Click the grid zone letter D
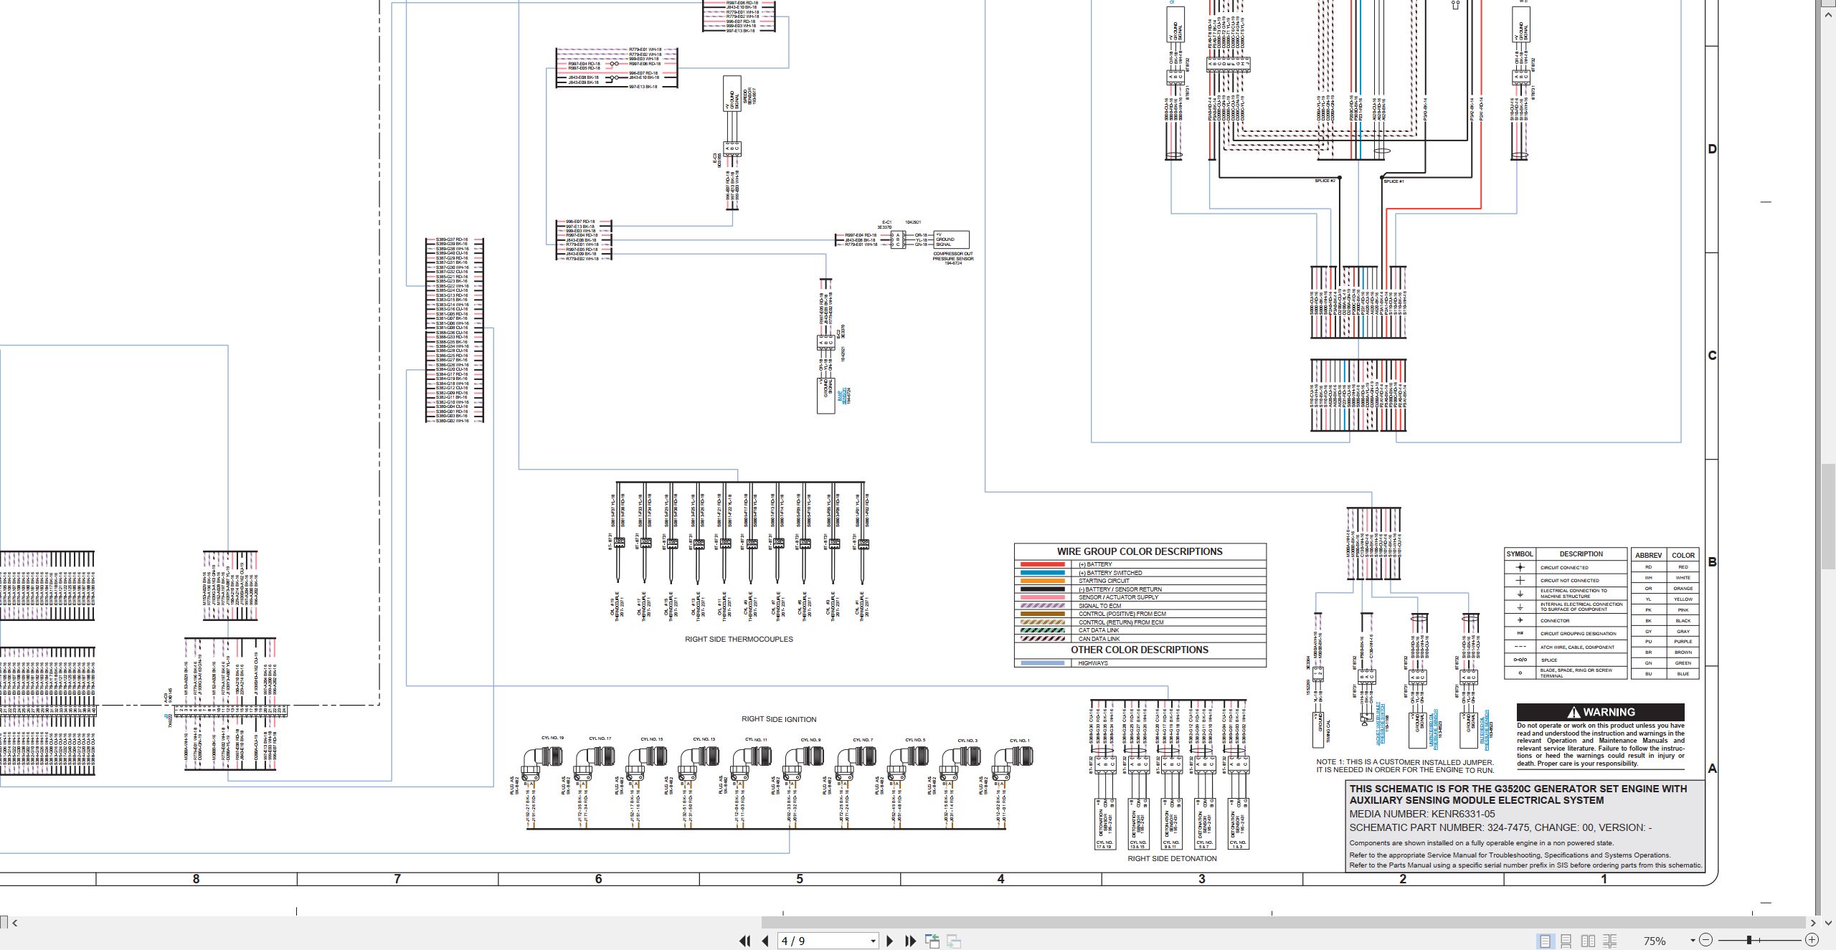Screen dimensions: 1836x950 (x=1713, y=149)
